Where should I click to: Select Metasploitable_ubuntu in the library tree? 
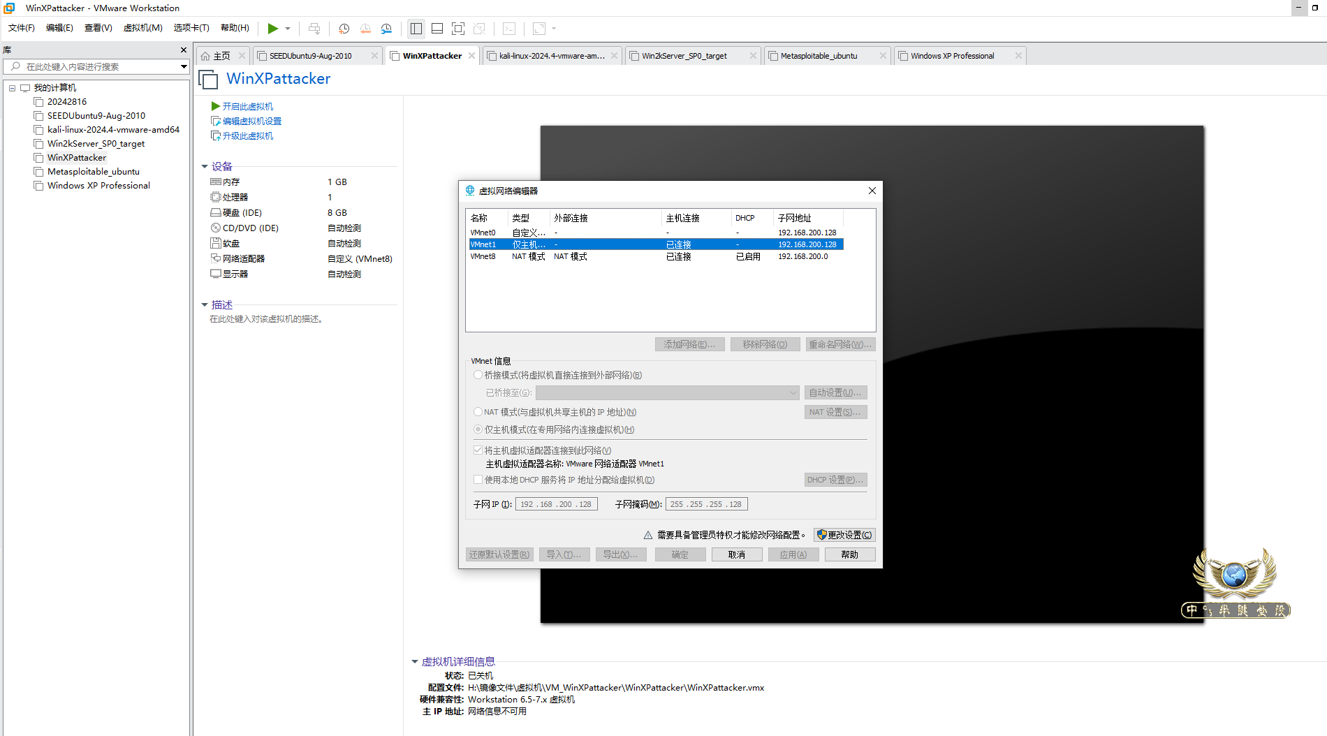coord(94,172)
